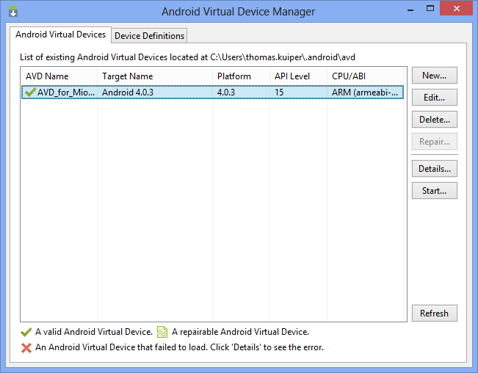
Task: Switch to Android Virtual Devices tab
Action: click(60, 35)
